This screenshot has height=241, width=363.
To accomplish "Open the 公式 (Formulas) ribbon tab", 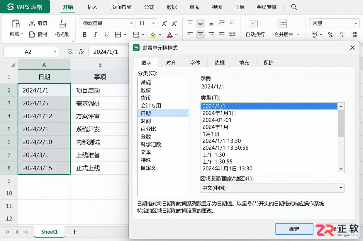I will coord(149,7).
